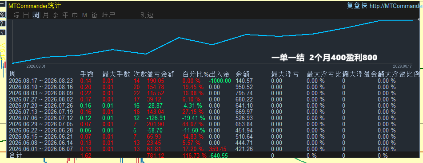Click the loss value -126.91
Image resolution: width=423 pixels, height=163 pixels.
pos(156,118)
